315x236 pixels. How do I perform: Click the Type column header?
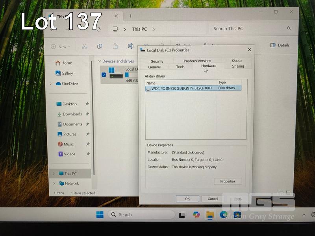pos(229,82)
